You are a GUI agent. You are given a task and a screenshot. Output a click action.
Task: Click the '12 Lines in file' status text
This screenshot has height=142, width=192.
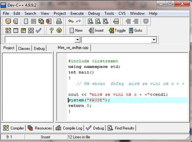tap(79, 137)
